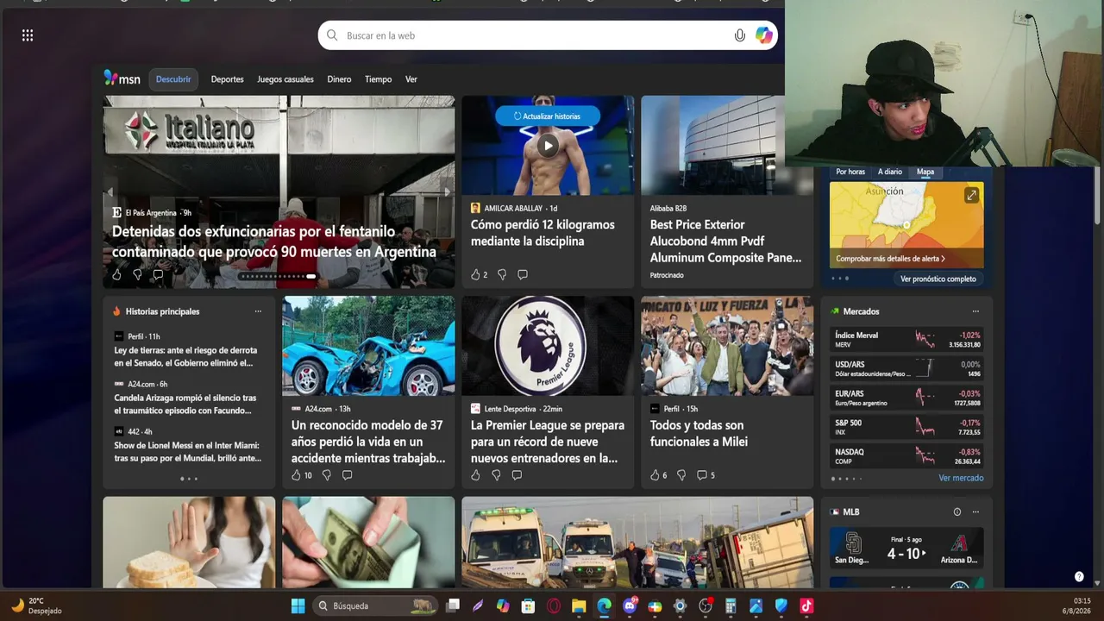This screenshot has width=1104, height=621.
Task: Click the microphone voice search icon
Action: point(739,35)
